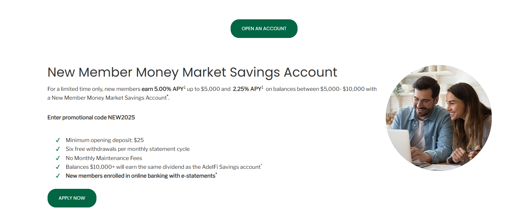This screenshot has height=219, width=521.
Task: Click the bold 2.25% APY text
Action: tap(247, 89)
